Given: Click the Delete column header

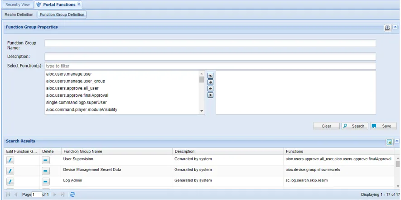Looking at the screenshot, I should tap(51, 151).
